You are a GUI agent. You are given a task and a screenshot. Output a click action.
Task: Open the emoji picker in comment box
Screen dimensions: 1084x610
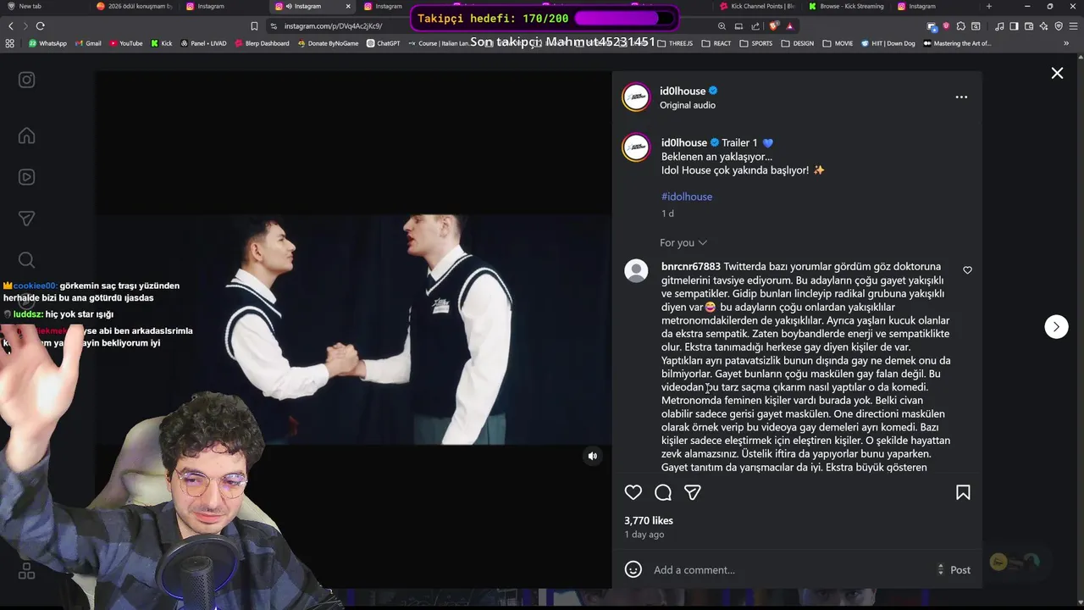[x=633, y=569]
